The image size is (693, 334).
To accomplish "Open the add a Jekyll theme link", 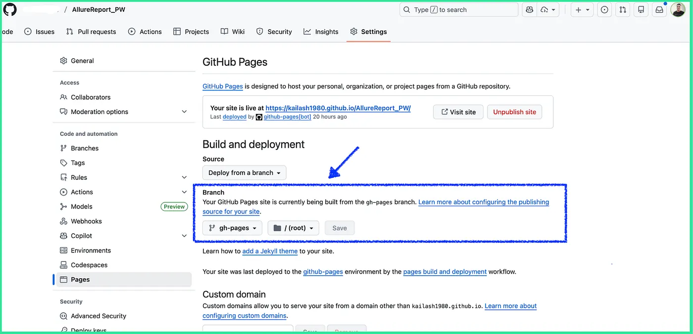I will tap(270, 251).
